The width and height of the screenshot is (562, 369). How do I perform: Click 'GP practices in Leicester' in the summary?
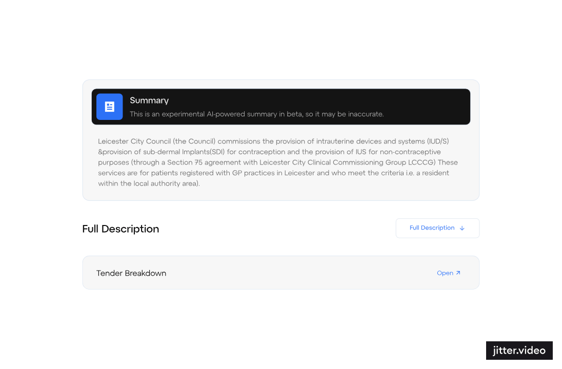point(271,173)
